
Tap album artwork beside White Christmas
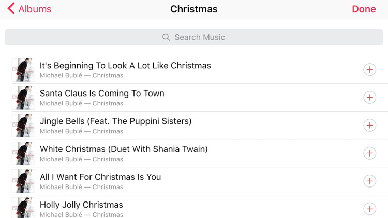coord(23,153)
